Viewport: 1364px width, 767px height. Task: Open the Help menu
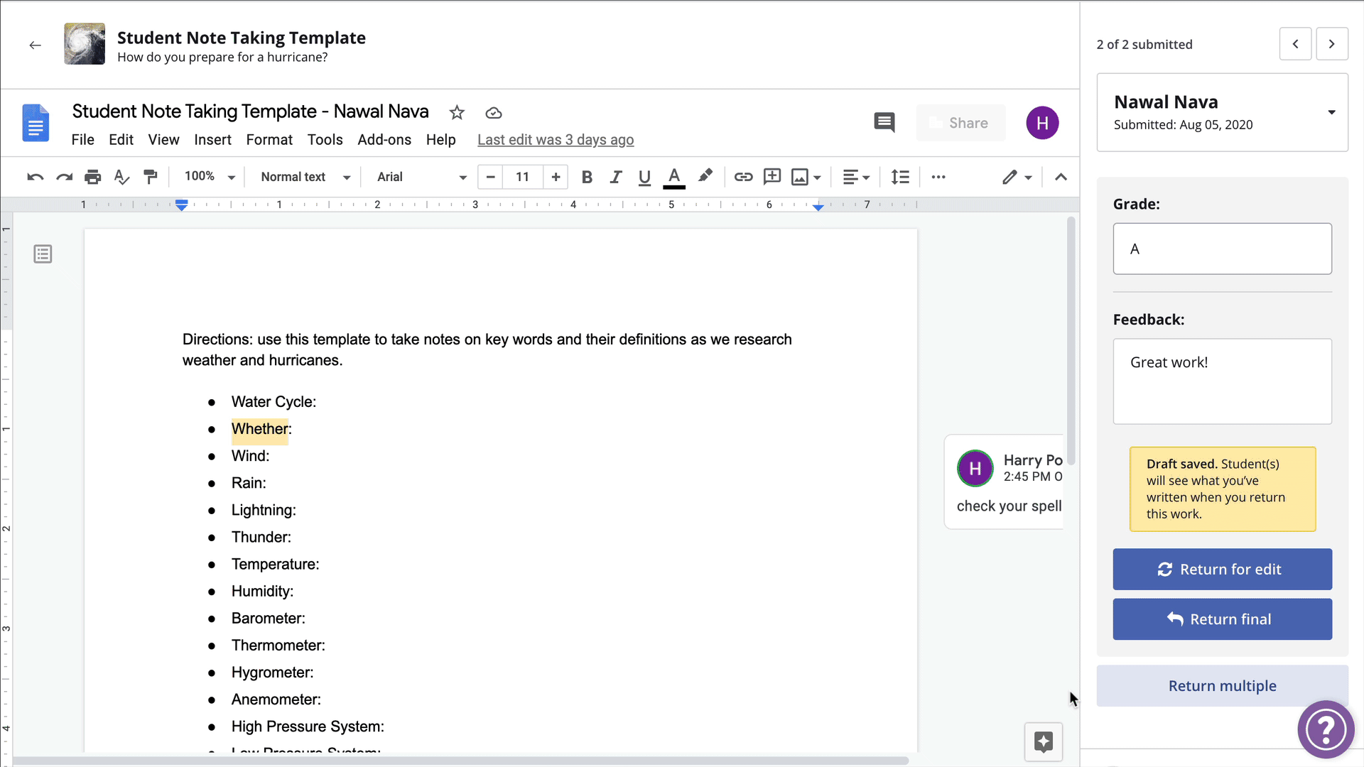pos(440,140)
